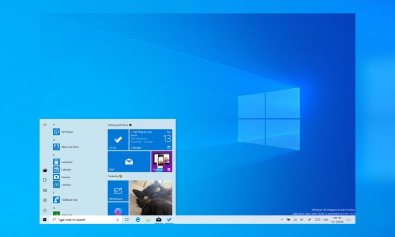Image resolution: width=395 pixels, height=237 pixels.
Task: Open the Alarms & Clock app icon
Action: pos(56,147)
